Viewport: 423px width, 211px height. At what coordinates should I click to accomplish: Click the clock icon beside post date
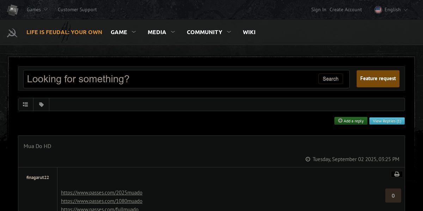[308, 159]
